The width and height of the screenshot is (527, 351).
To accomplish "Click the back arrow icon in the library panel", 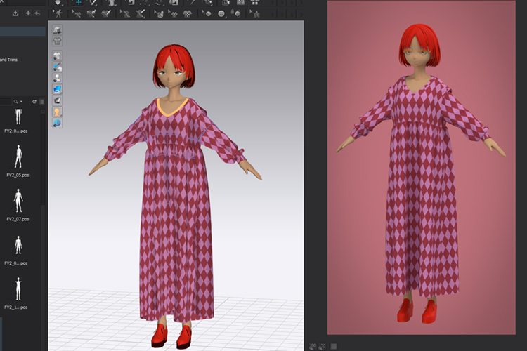I will [38, 13].
